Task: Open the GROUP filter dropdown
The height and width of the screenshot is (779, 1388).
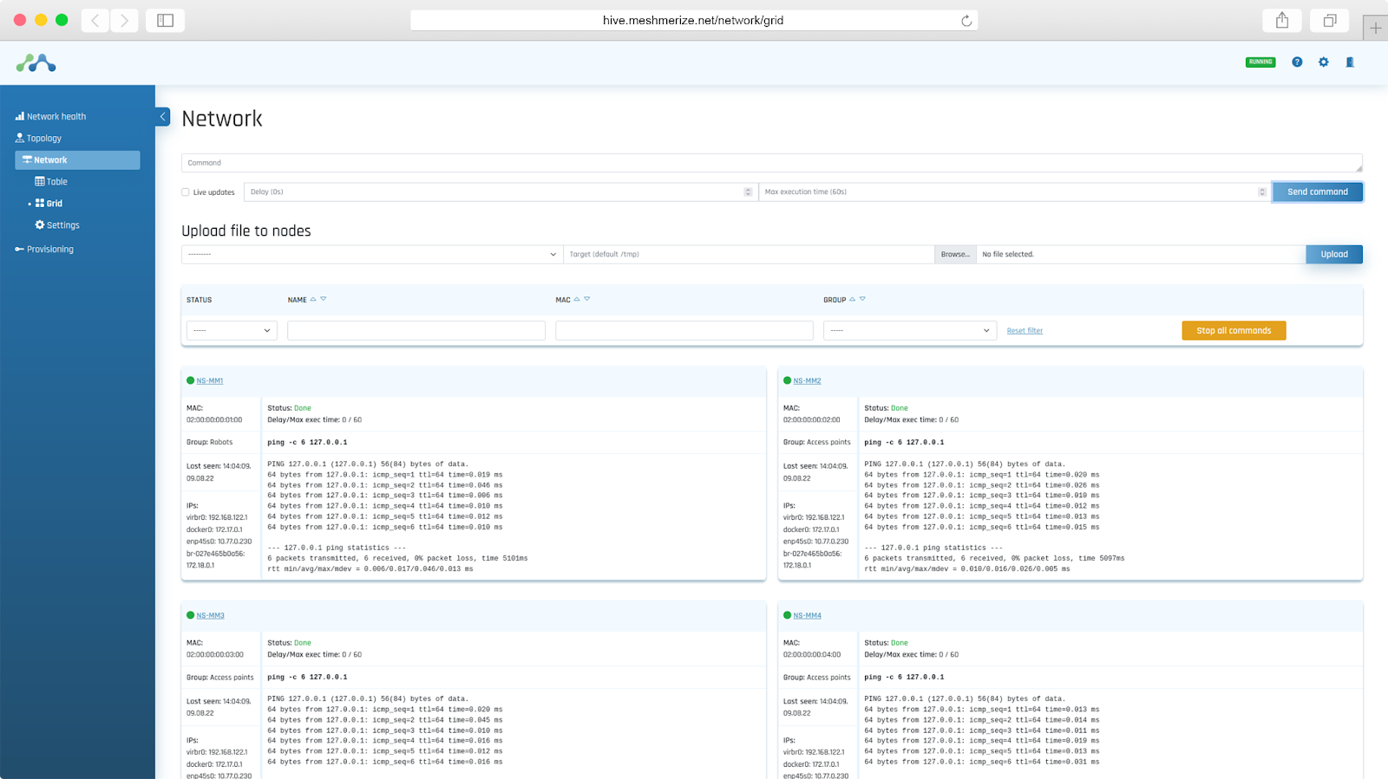Action: 910,330
